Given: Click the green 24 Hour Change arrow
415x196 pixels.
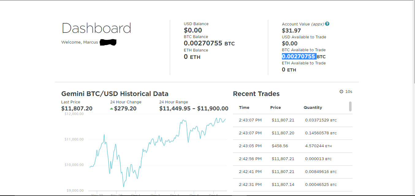Looking at the screenshot, I should 112,109.
